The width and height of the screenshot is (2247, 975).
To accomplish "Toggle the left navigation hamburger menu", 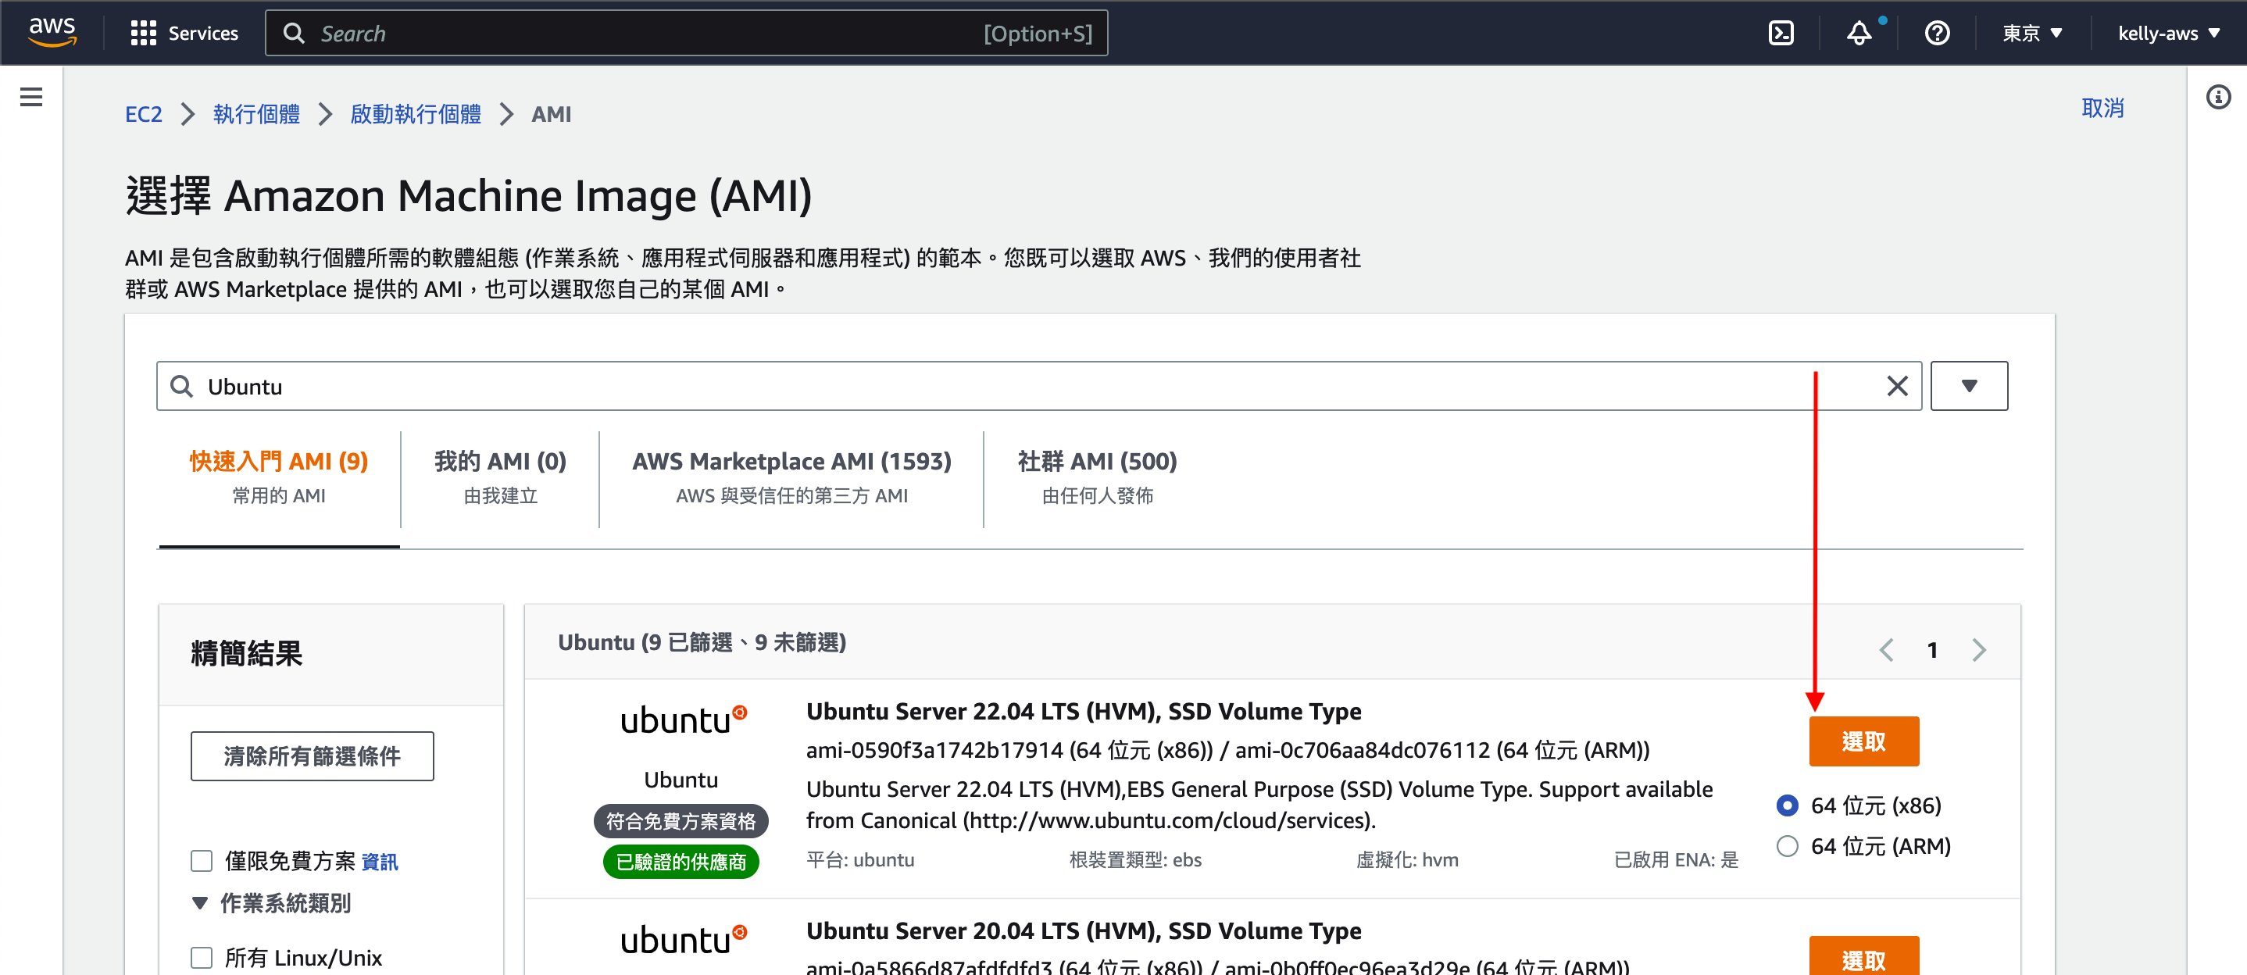I will 31,97.
